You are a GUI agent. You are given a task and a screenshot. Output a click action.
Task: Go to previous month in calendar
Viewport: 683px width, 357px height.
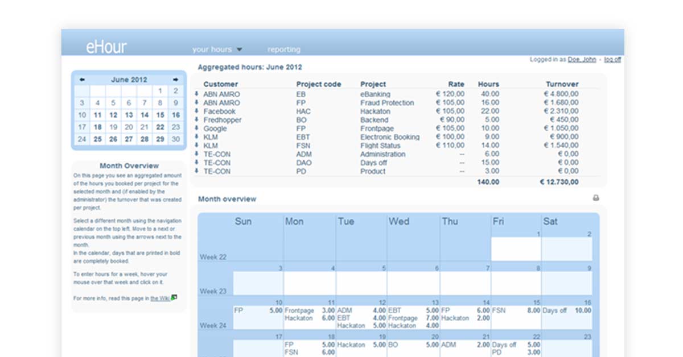82,80
